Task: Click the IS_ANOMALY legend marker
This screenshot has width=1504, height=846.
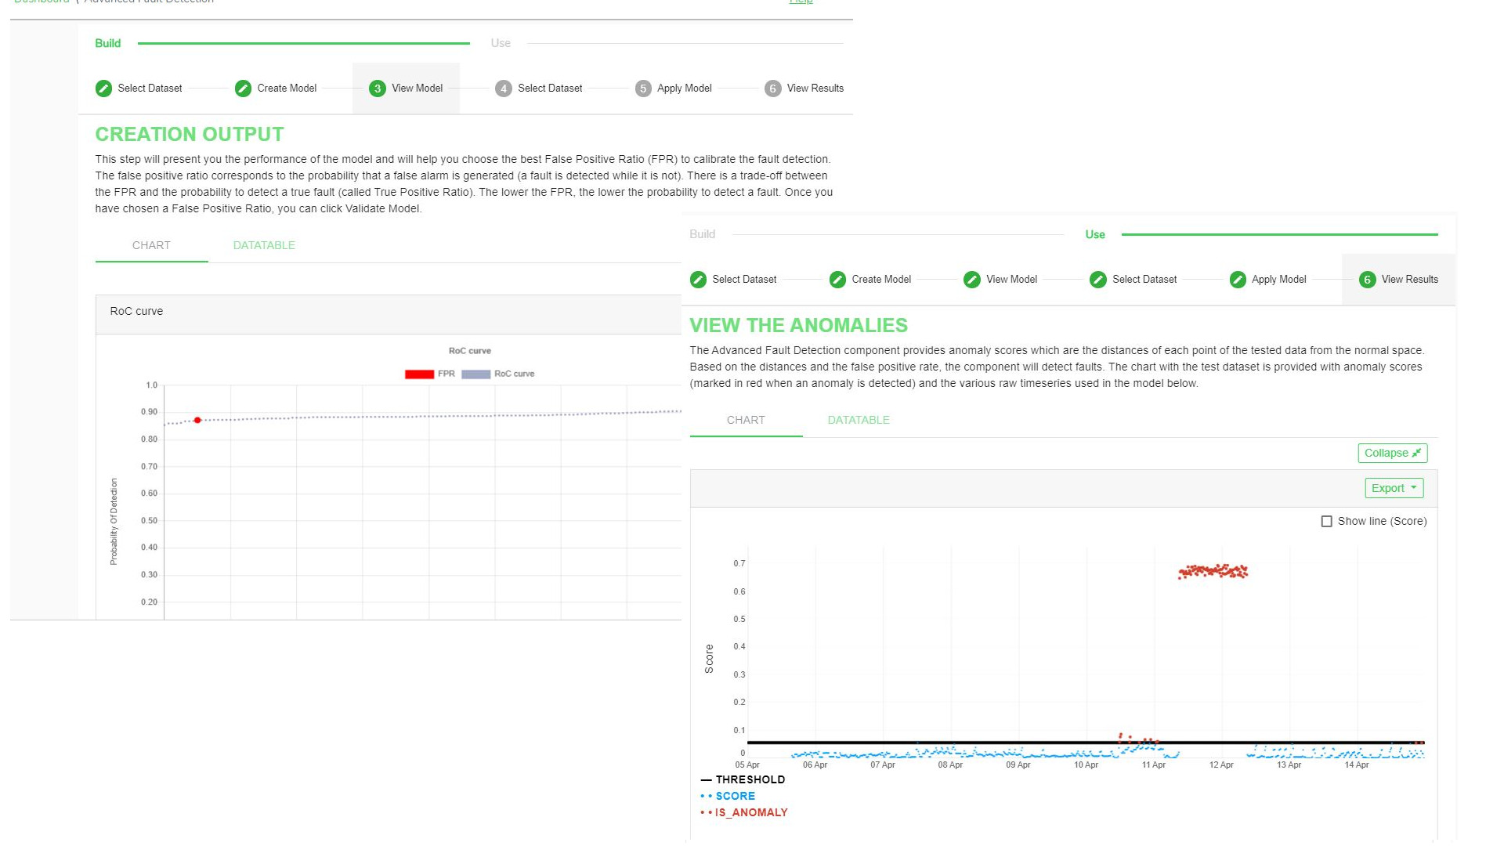Action: coord(703,813)
